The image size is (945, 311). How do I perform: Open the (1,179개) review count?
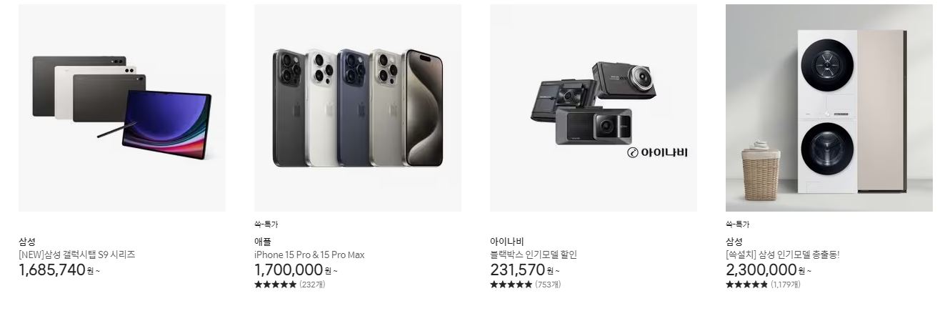(786, 285)
